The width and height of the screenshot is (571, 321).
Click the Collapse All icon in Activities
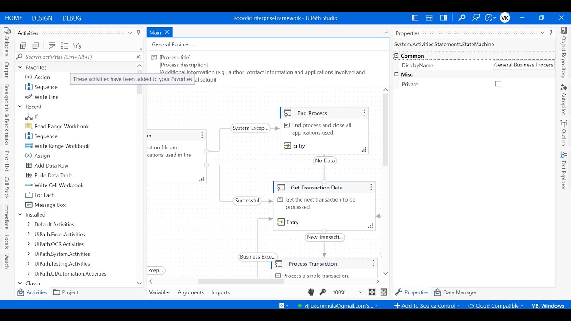35,45
